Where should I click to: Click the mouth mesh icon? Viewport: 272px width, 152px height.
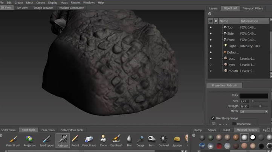tap(226, 71)
